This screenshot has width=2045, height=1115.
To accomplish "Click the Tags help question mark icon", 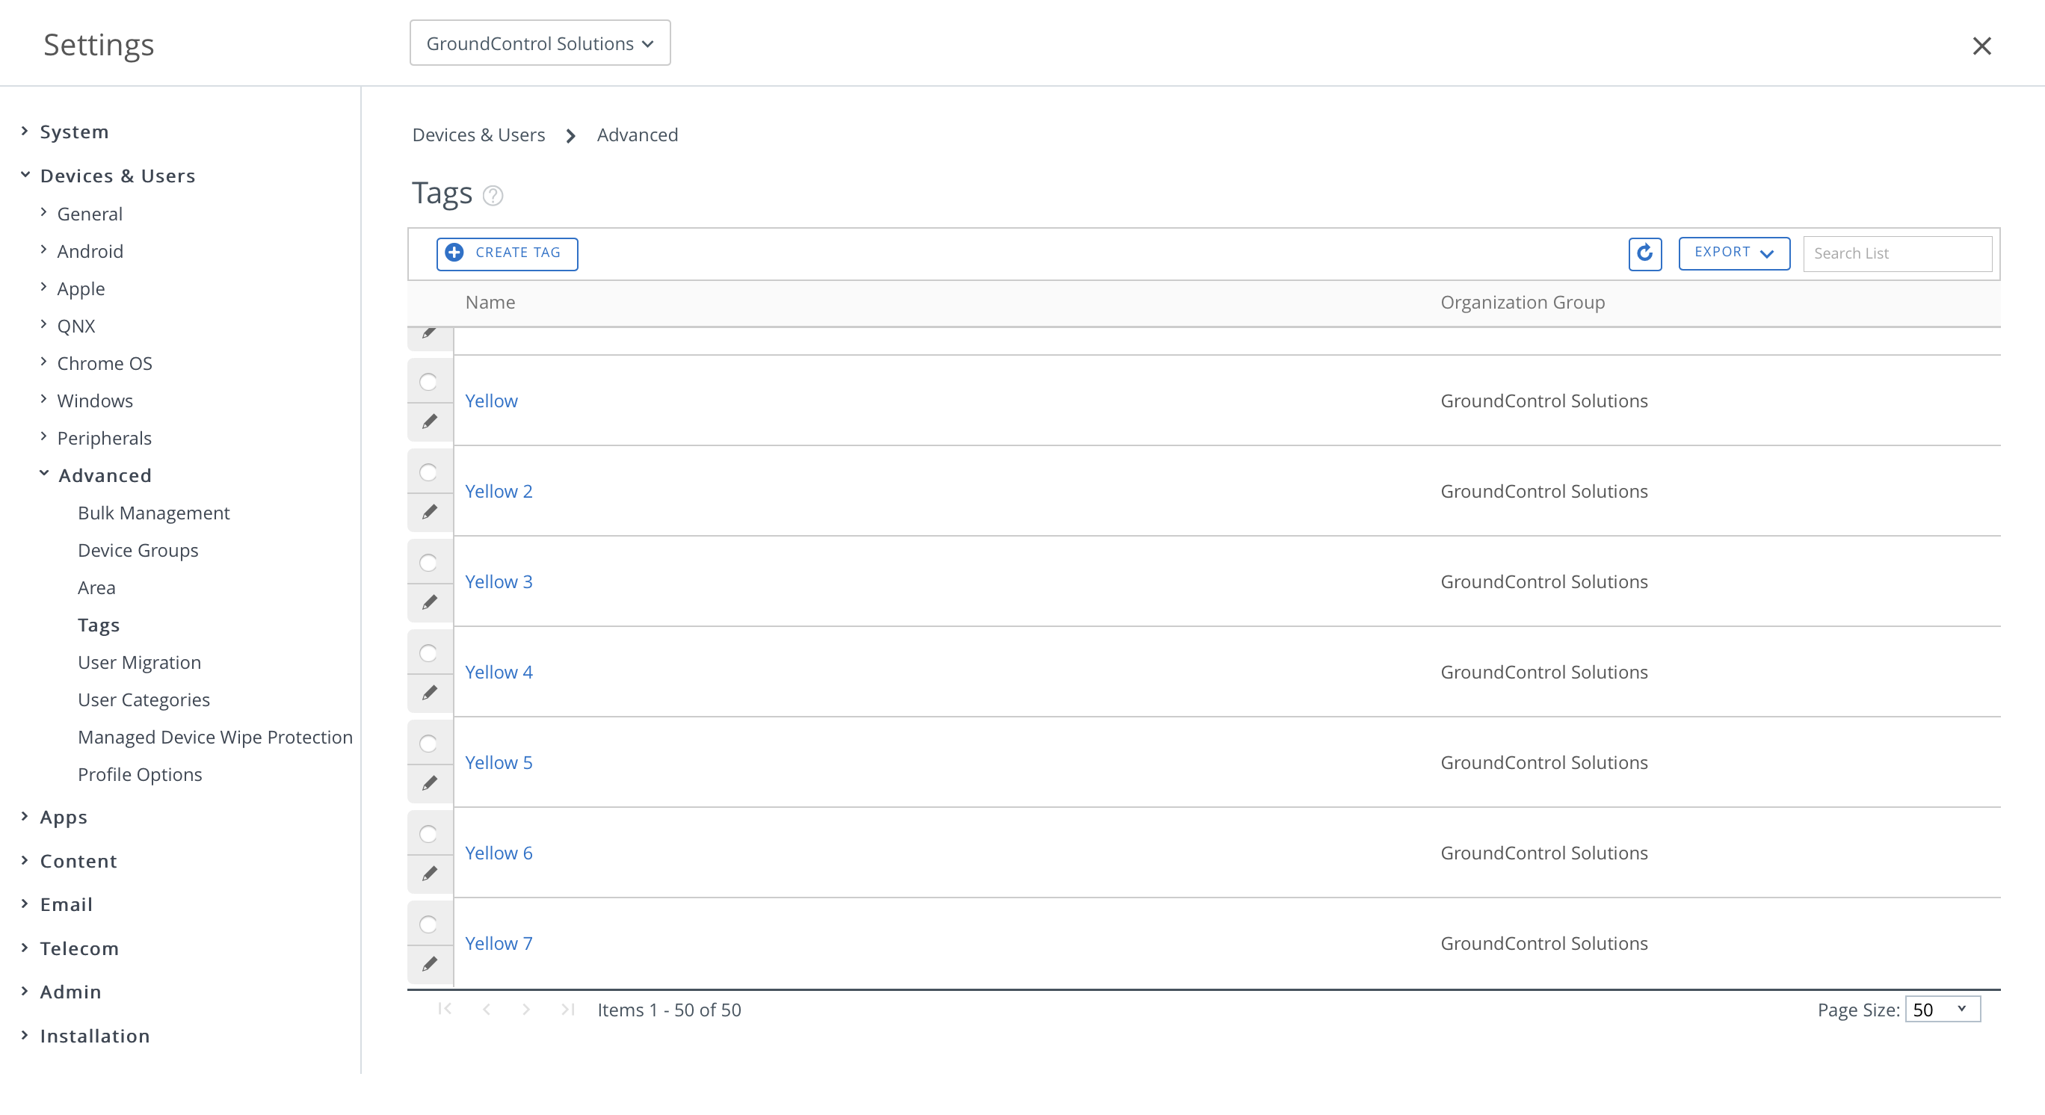I will tap(493, 195).
